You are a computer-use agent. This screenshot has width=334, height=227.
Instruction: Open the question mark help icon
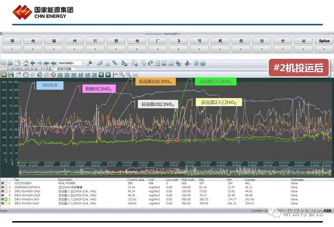pos(196,63)
